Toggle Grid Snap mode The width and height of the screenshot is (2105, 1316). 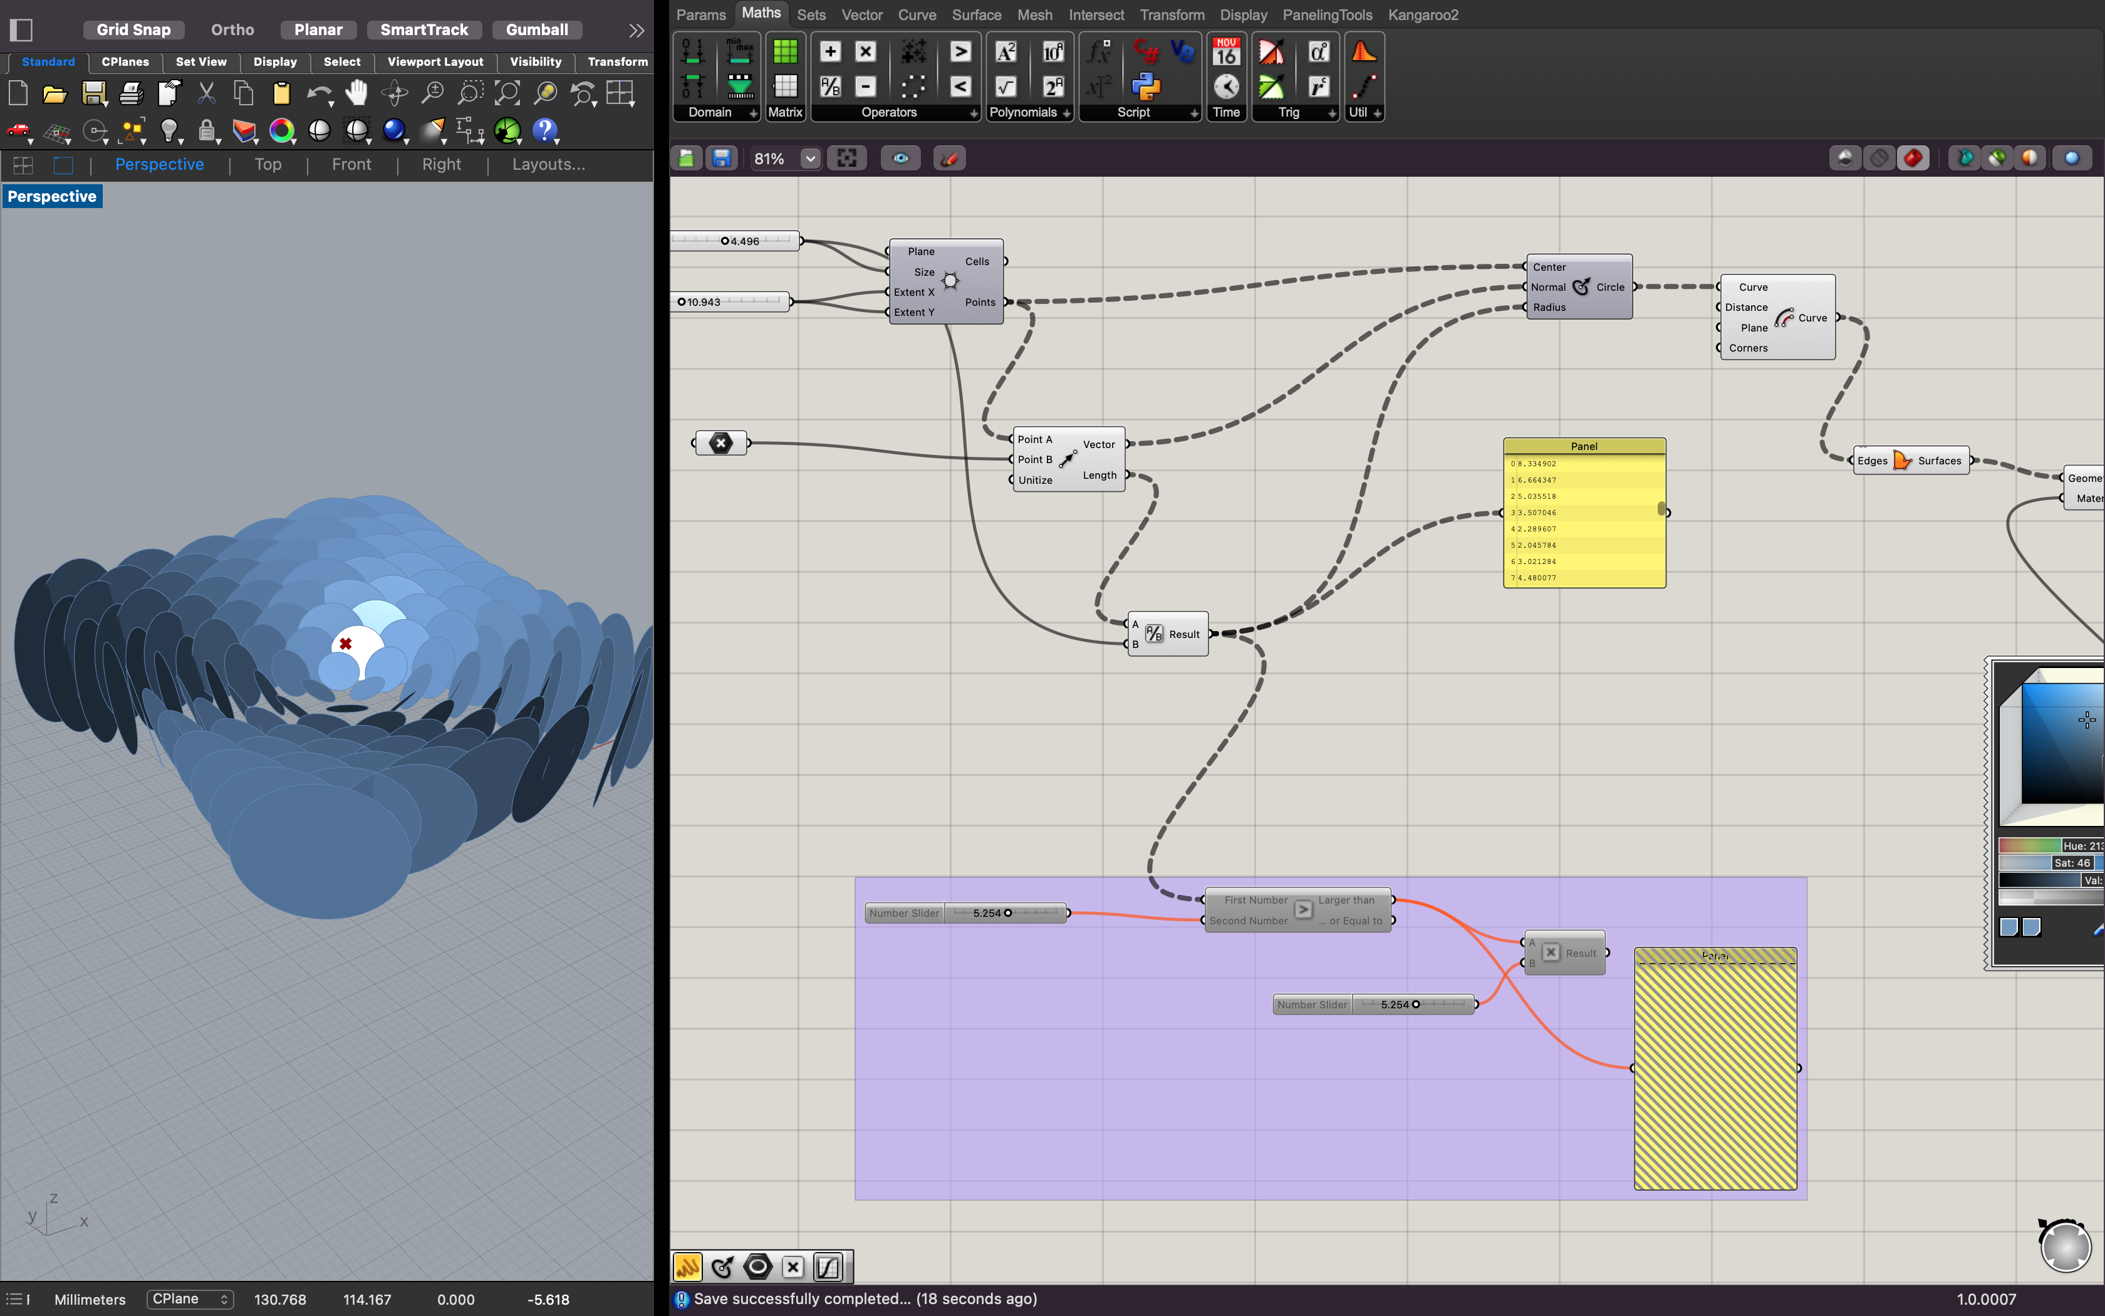(133, 29)
